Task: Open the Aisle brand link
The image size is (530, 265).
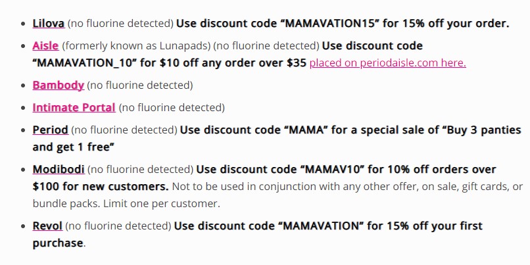Action: [45, 45]
